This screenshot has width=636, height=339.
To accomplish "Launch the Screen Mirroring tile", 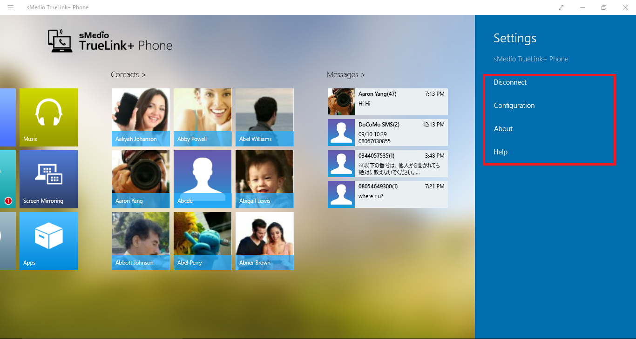I will pos(48,179).
